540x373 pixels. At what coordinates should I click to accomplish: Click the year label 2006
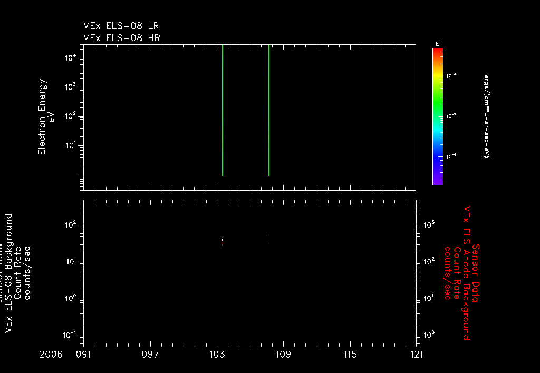pyautogui.click(x=51, y=355)
